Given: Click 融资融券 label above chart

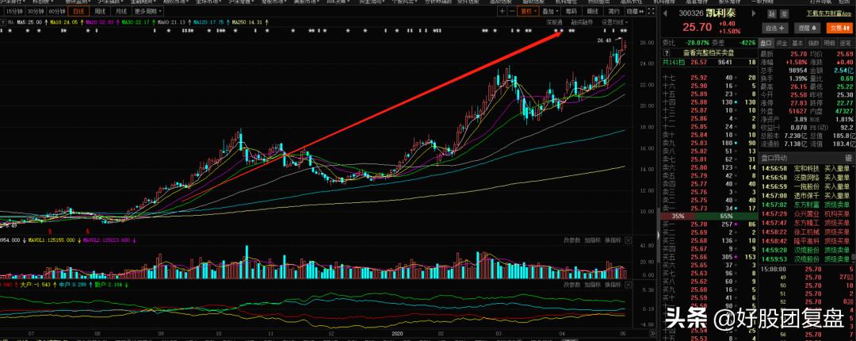Looking at the screenshot, I should [582, 22].
